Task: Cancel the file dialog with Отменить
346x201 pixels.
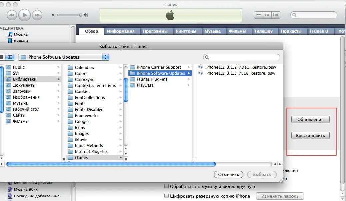Action: tap(228, 174)
